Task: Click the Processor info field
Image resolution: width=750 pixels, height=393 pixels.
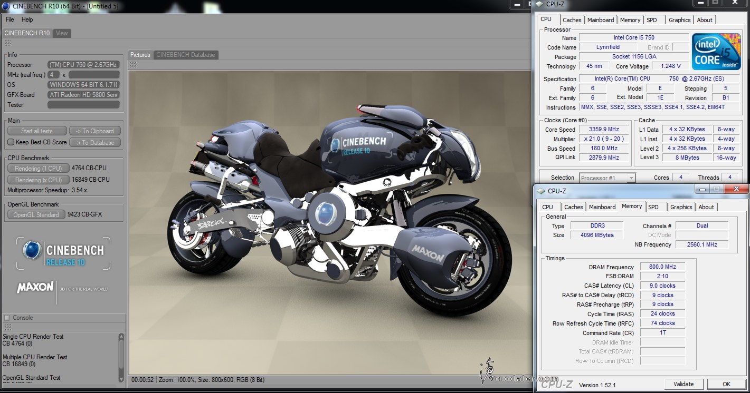Action: 84,65
